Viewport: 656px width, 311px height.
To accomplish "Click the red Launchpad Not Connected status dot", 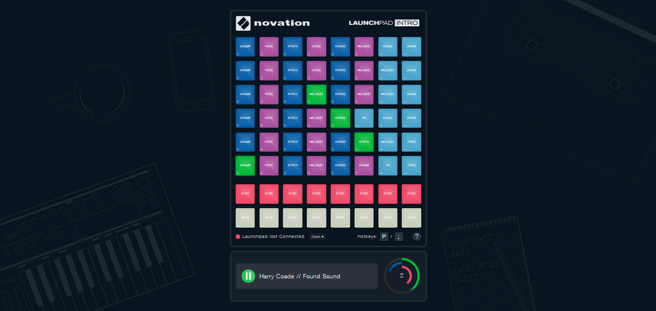I will pos(237,236).
